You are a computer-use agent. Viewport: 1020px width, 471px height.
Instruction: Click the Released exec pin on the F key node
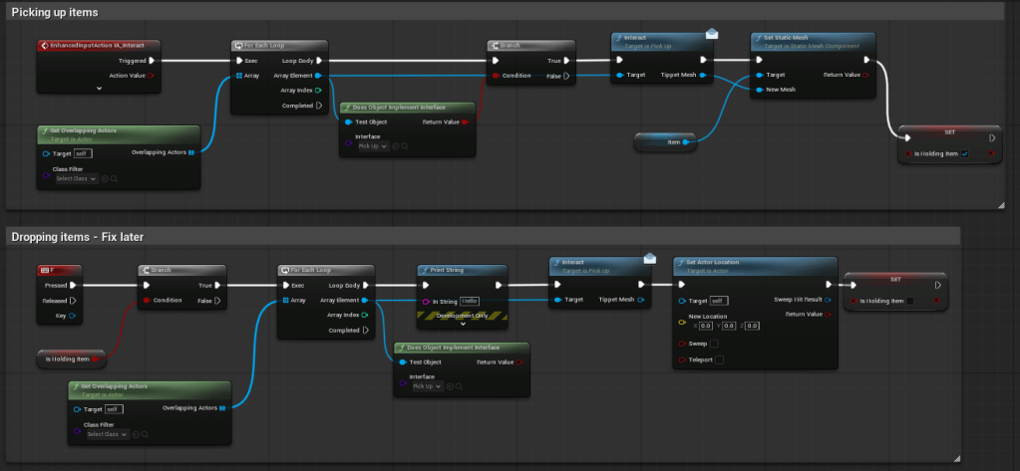tap(73, 300)
